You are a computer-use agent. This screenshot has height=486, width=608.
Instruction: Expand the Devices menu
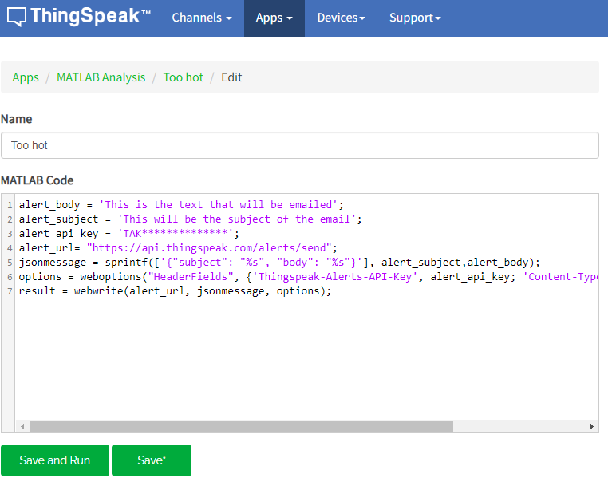point(341,18)
